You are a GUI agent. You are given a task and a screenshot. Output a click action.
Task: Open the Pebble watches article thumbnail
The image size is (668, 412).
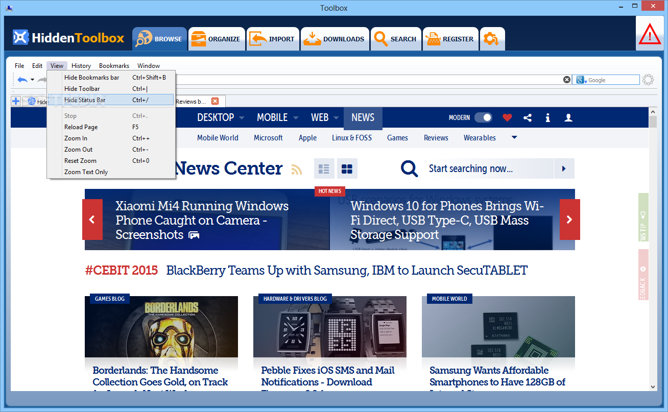coord(330,327)
